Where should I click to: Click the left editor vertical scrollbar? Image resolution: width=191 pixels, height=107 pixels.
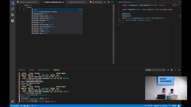click(x=113, y=35)
